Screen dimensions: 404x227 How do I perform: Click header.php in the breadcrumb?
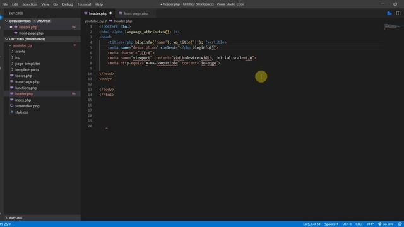point(123,21)
